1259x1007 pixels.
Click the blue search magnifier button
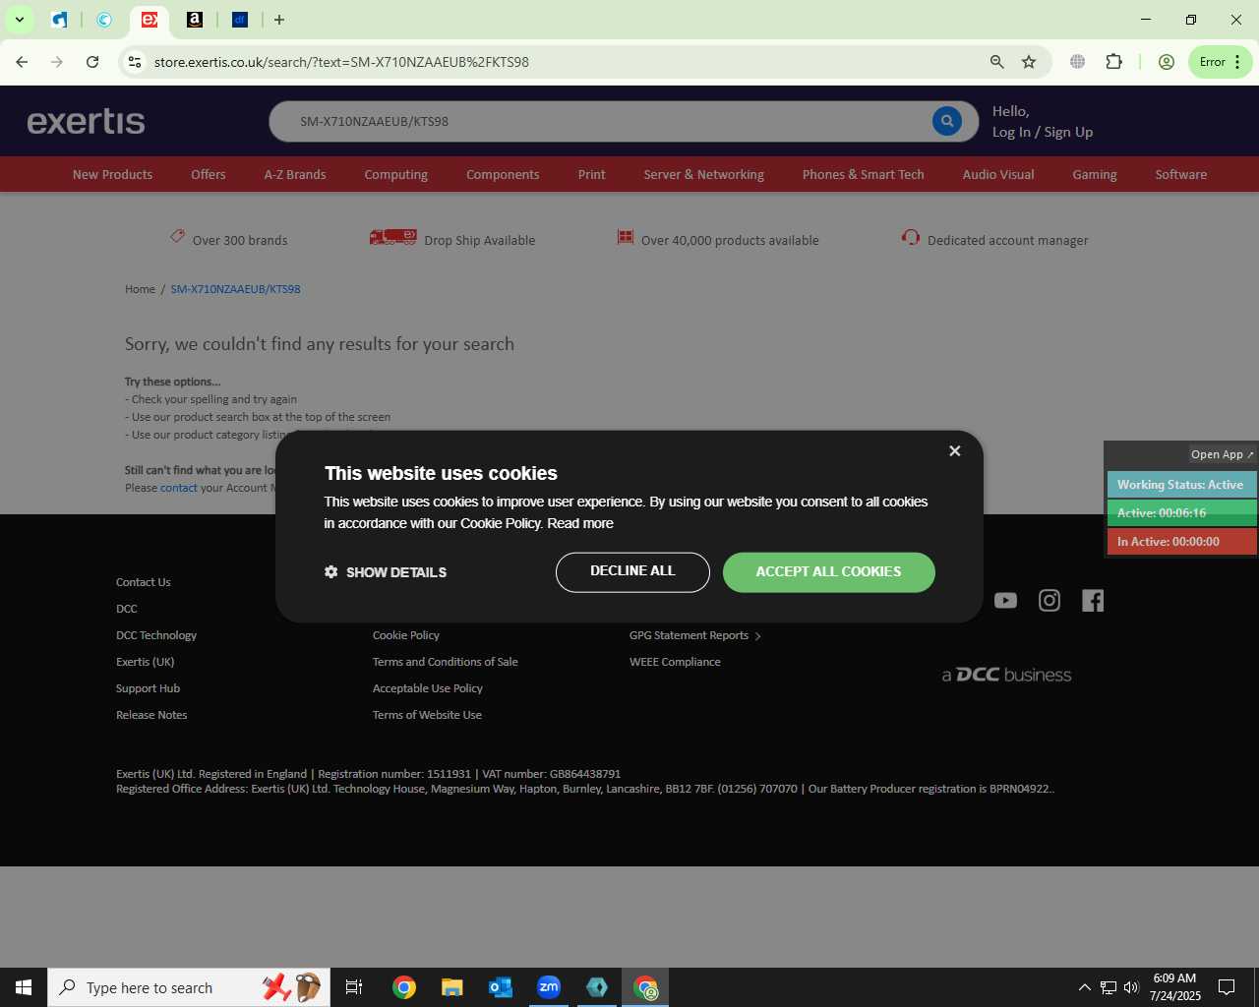(x=946, y=122)
